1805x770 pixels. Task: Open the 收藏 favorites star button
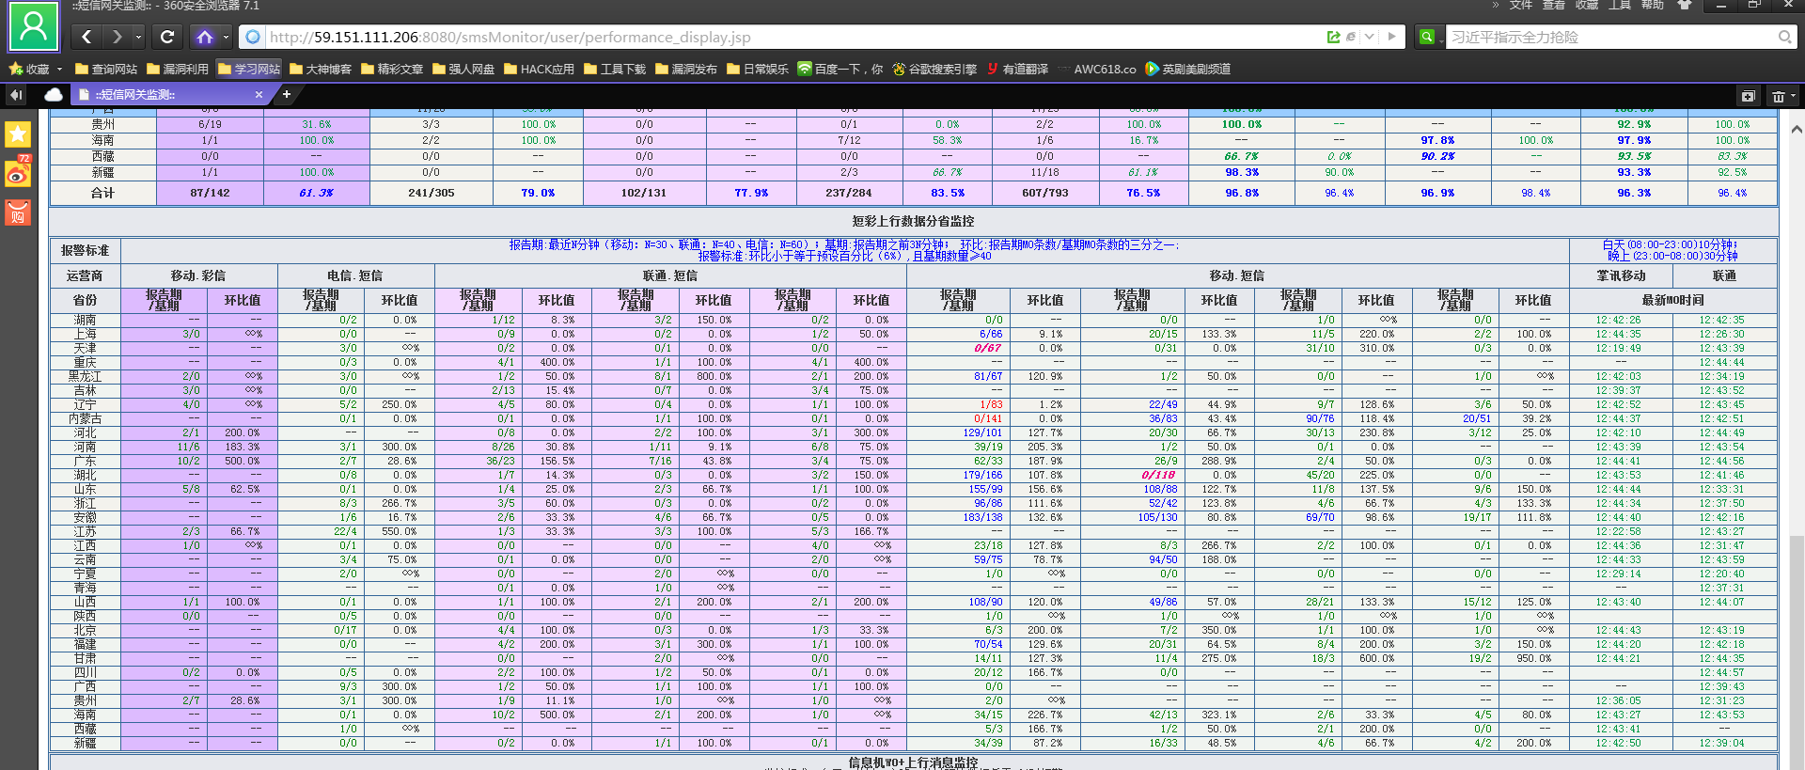tap(29, 69)
